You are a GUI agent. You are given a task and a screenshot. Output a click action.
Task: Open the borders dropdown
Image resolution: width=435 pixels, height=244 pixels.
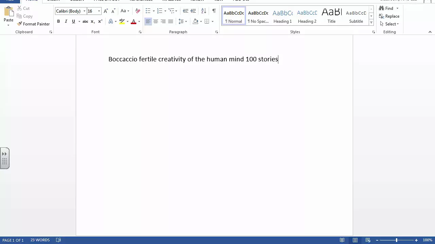[212, 21]
